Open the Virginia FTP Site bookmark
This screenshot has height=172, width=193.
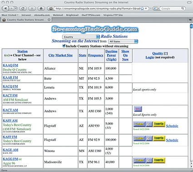click(113, 15)
